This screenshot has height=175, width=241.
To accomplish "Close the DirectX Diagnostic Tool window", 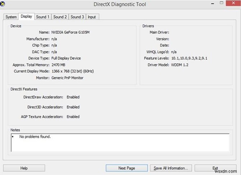I will point(233,3).
